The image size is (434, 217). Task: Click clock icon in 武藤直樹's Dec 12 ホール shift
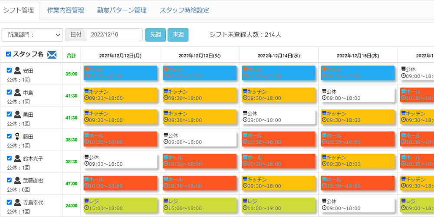tap(86, 185)
